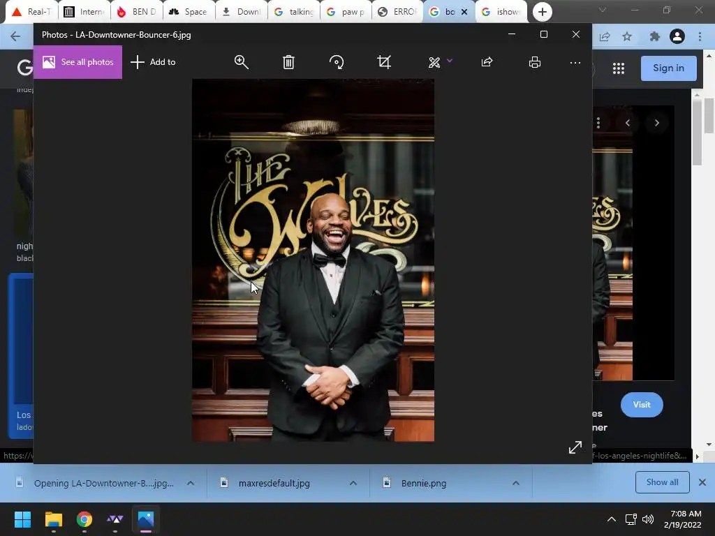The height and width of the screenshot is (536, 715).
Task: Close the downloads bar
Action: pos(702,482)
